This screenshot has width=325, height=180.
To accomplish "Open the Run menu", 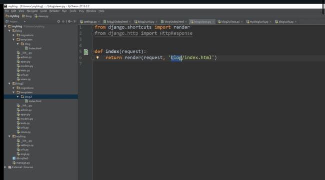I will click(64, 11).
